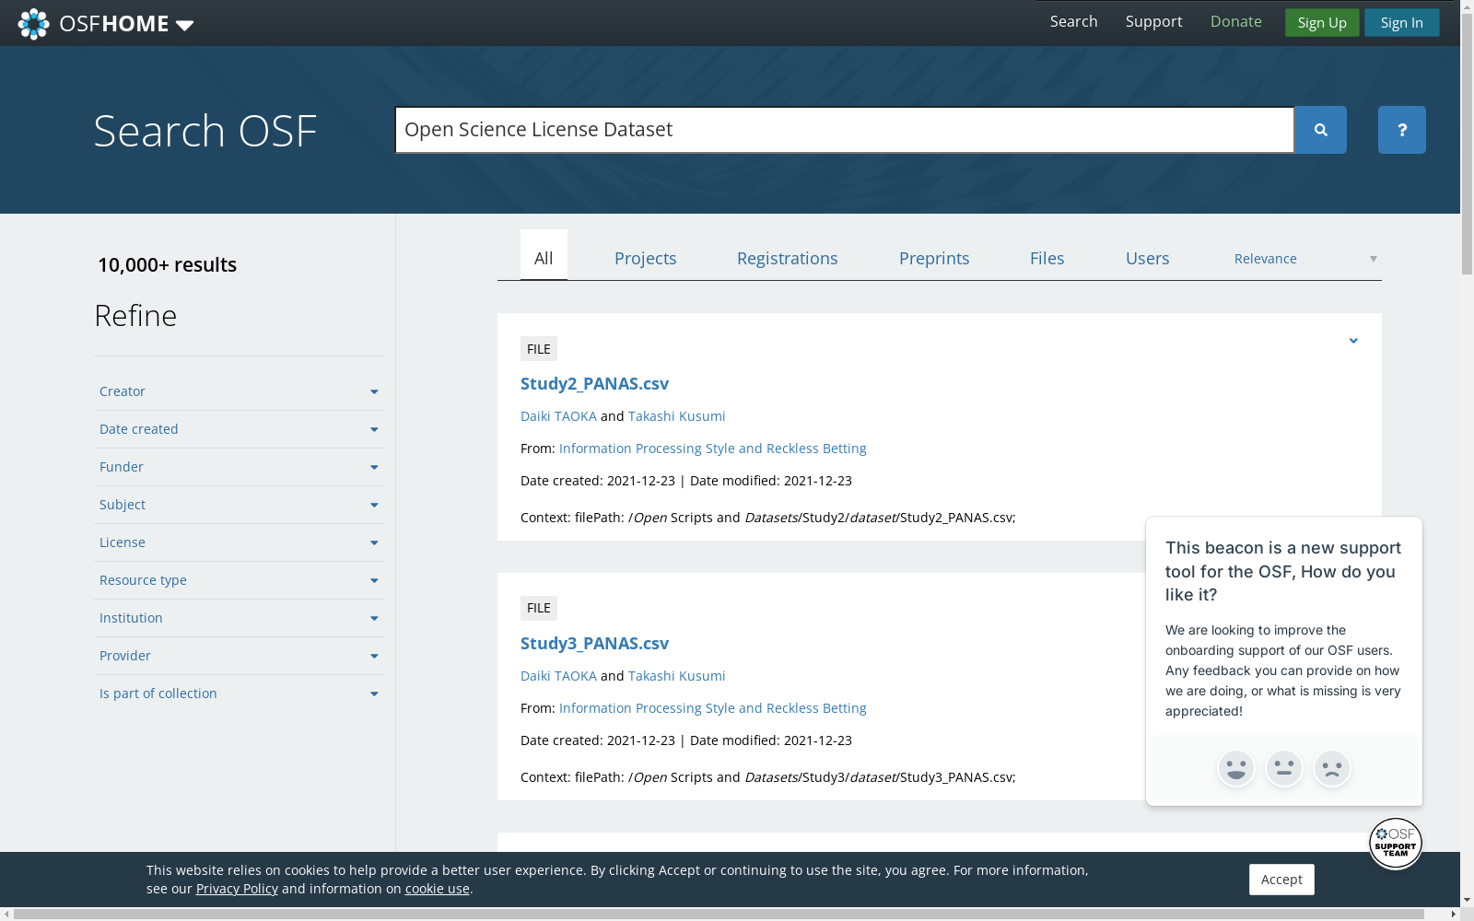Screen dimensions: 1474x921
Task: Switch to the Files tab
Action: pyautogui.click(x=1047, y=259)
